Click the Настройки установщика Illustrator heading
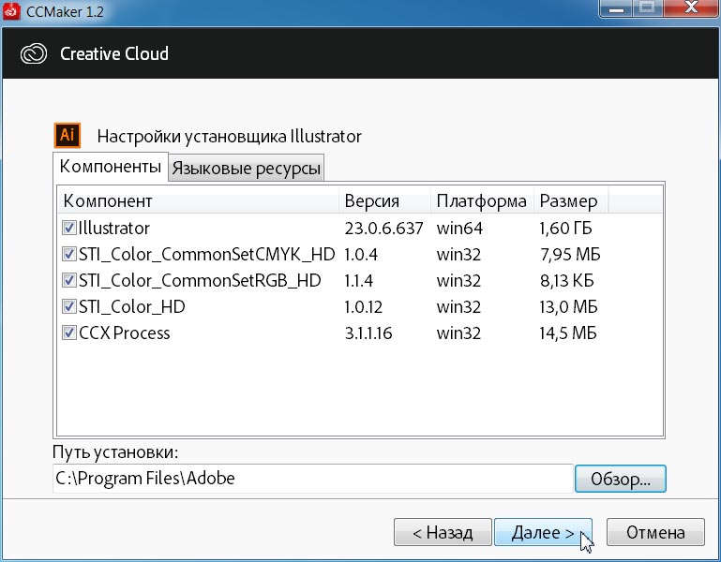The height and width of the screenshot is (562, 721). point(229,137)
